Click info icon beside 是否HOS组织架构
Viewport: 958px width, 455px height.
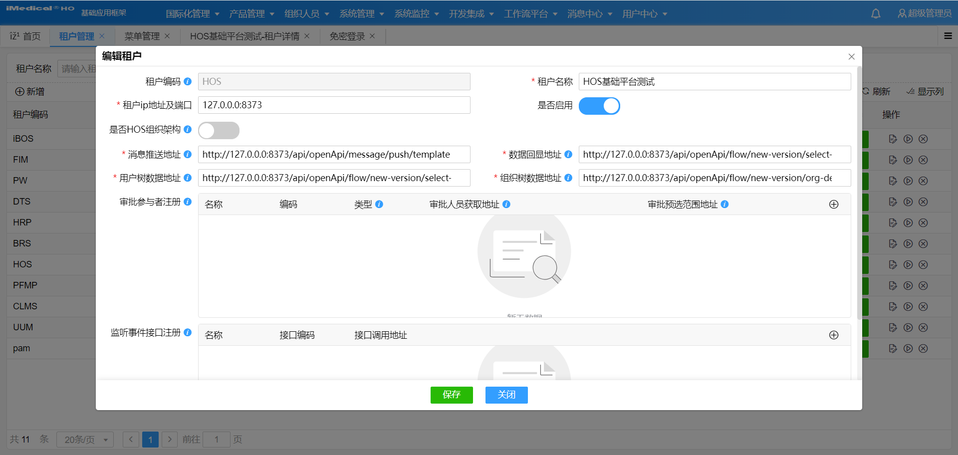click(x=188, y=129)
